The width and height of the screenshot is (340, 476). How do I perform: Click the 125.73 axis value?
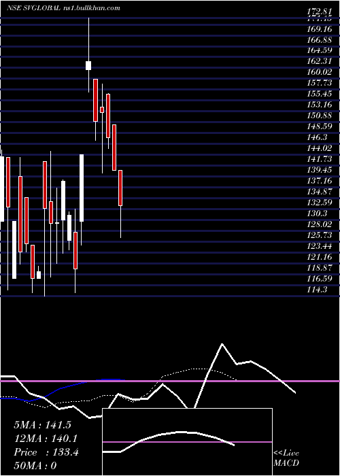pos(320,235)
